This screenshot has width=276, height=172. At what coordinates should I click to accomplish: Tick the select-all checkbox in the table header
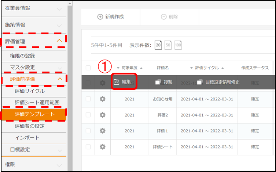[88, 68]
